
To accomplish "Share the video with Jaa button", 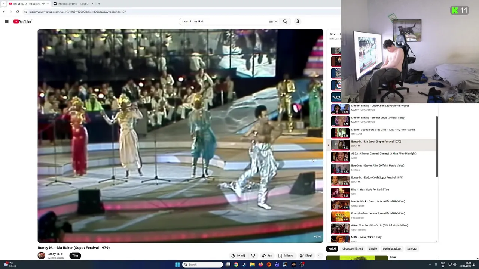I will tap(267, 256).
